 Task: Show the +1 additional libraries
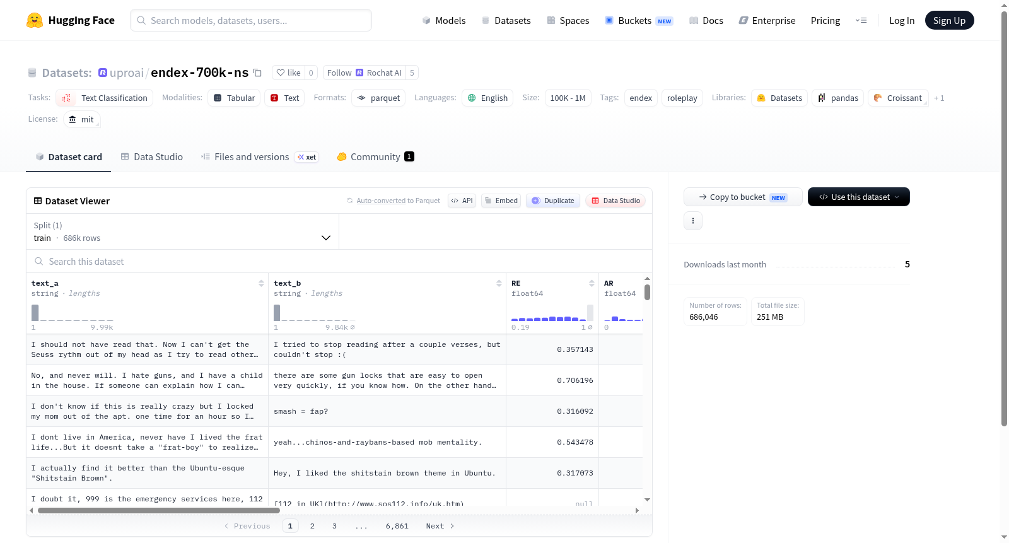coord(939,98)
